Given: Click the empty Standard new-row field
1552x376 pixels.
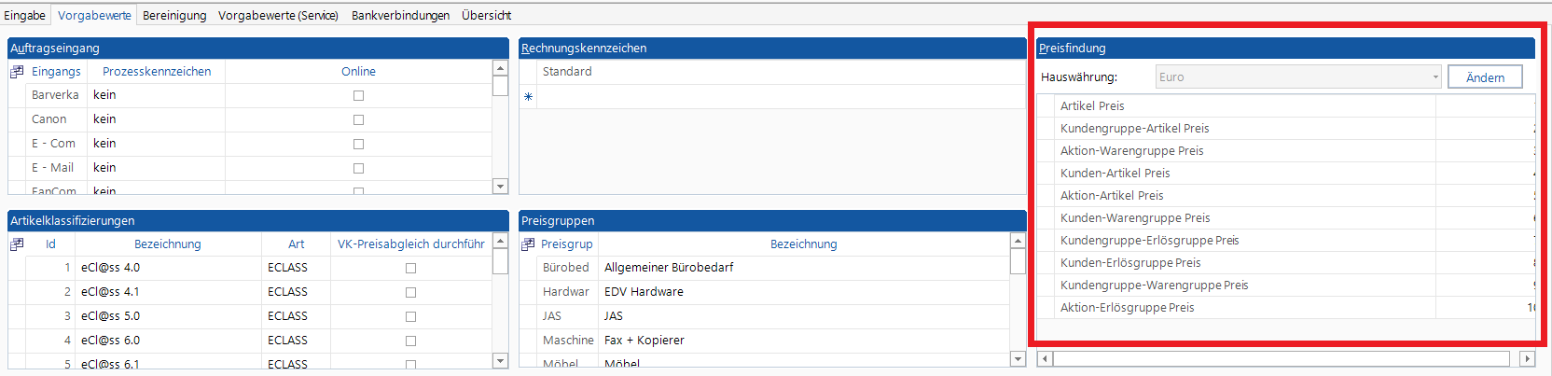Looking at the screenshot, I should [780, 97].
